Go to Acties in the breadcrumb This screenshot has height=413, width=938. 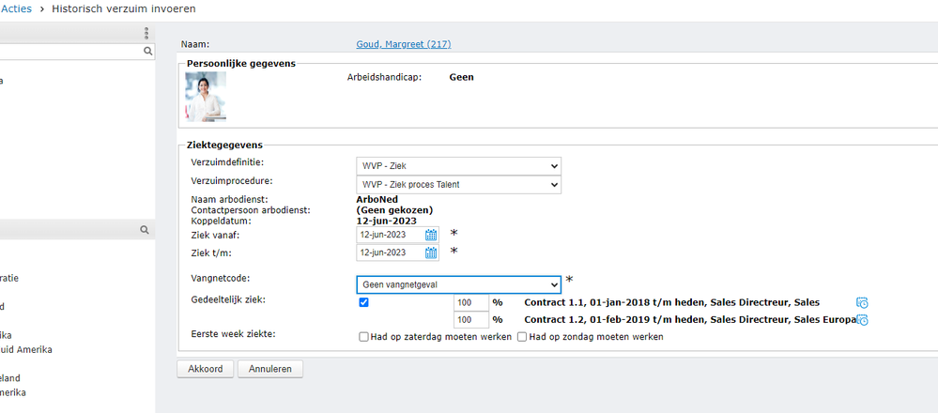click(16, 8)
